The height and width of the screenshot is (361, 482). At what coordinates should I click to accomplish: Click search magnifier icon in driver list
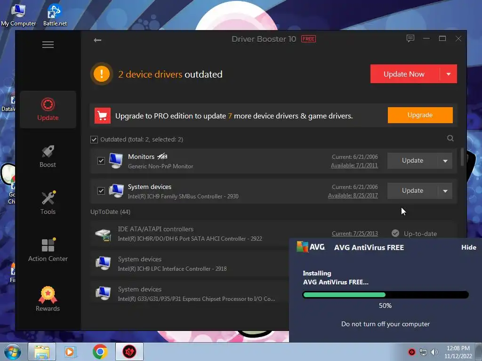tap(450, 138)
